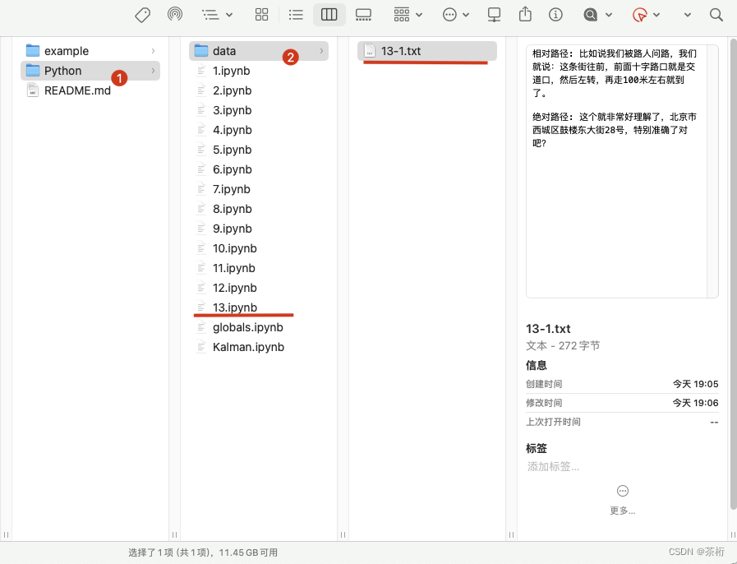Open the more actions ellipsis menu
This screenshot has width=737, height=564.
coord(455,15)
